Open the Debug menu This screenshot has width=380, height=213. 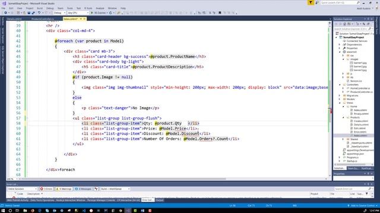(50, 8)
